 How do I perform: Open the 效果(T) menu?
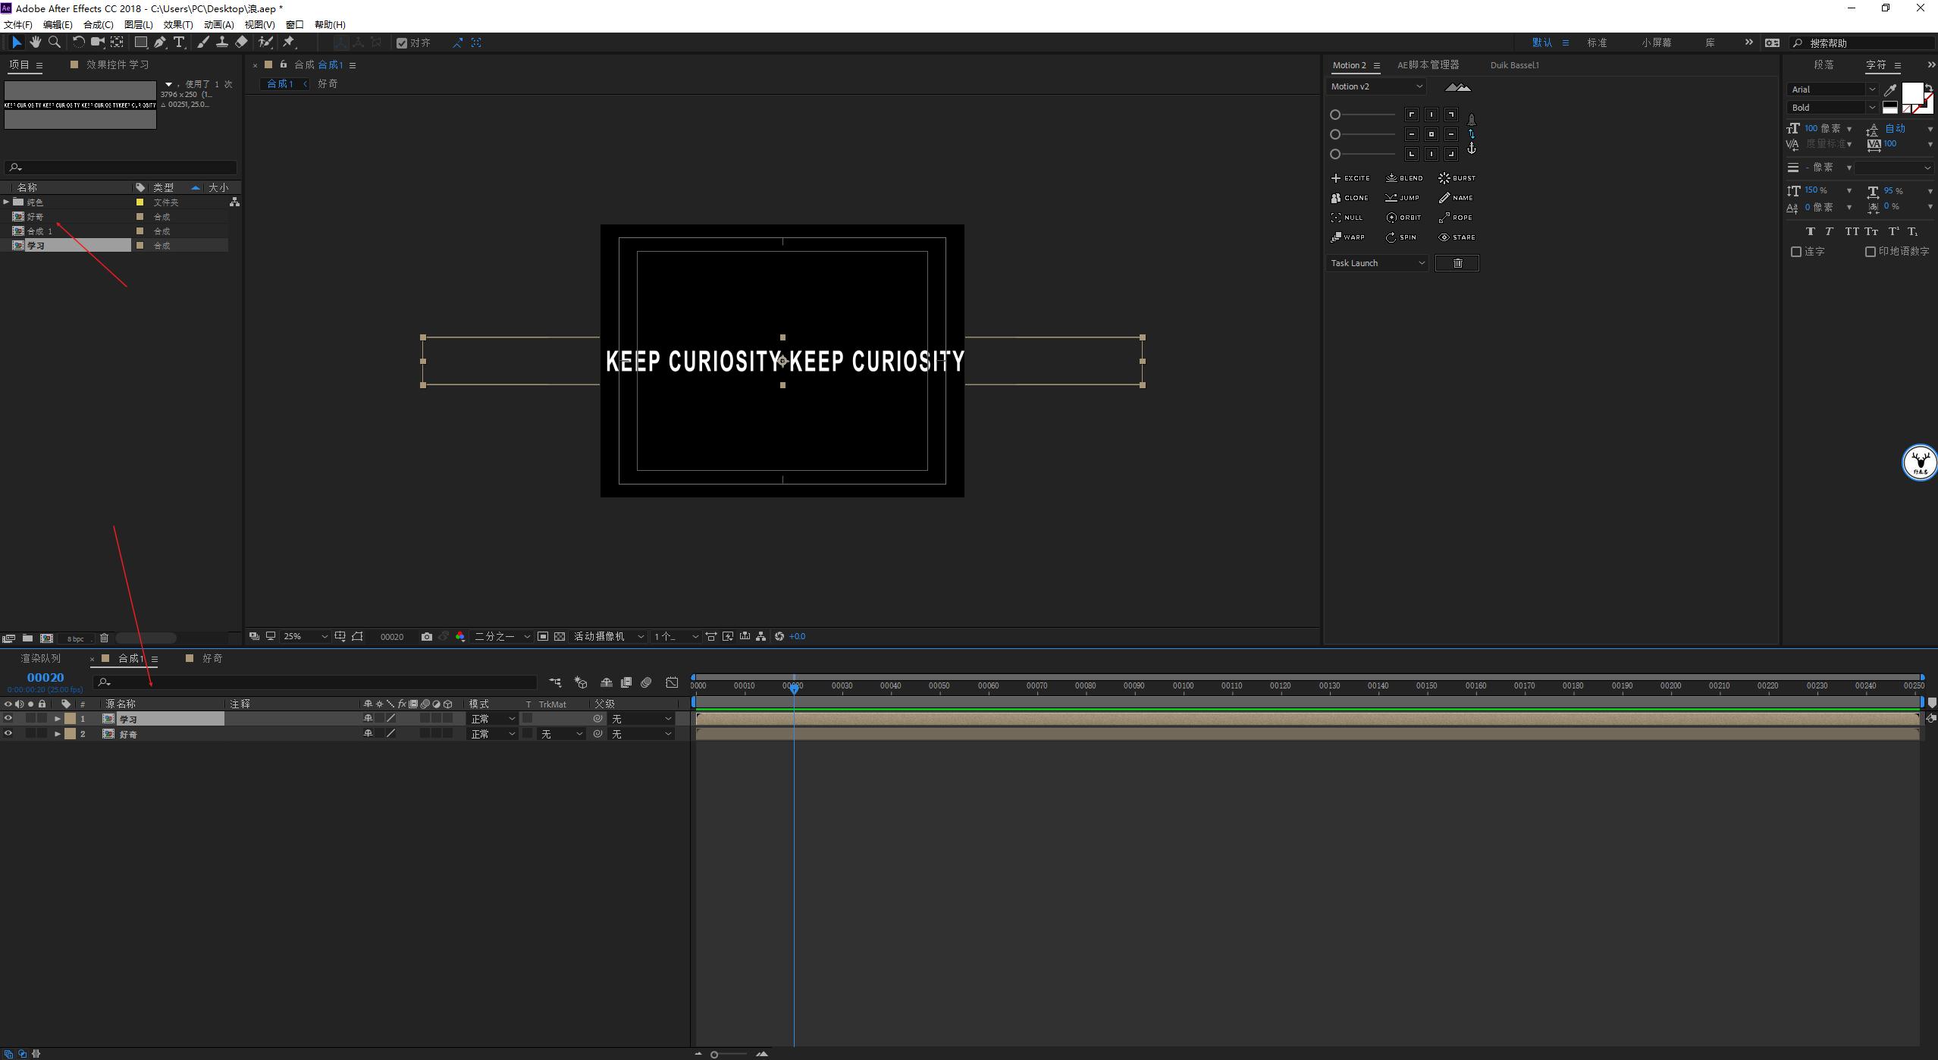click(x=178, y=24)
